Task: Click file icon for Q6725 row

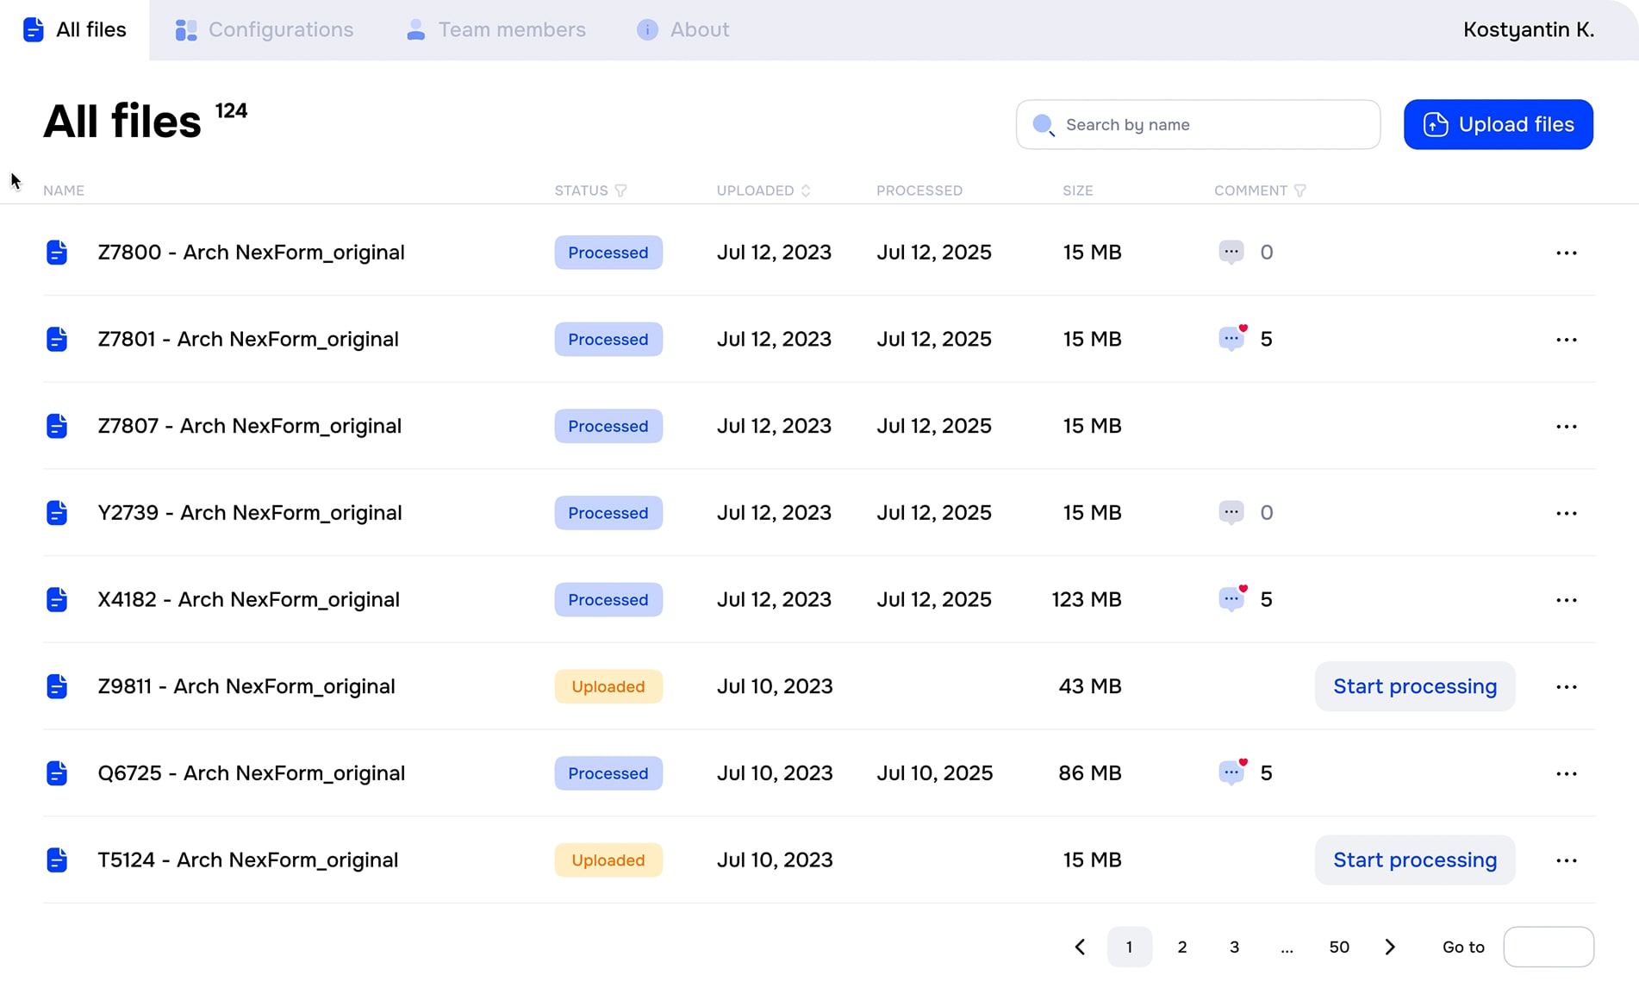Action: pyautogui.click(x=57, y=773)
